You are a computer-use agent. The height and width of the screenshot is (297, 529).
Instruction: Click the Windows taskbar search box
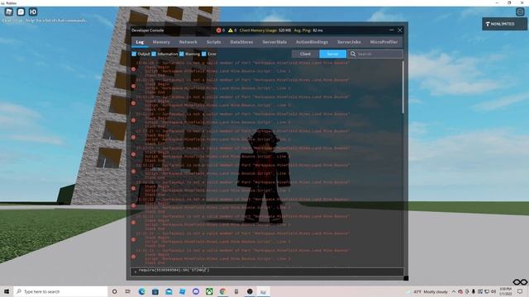click(x=60, y=291)
